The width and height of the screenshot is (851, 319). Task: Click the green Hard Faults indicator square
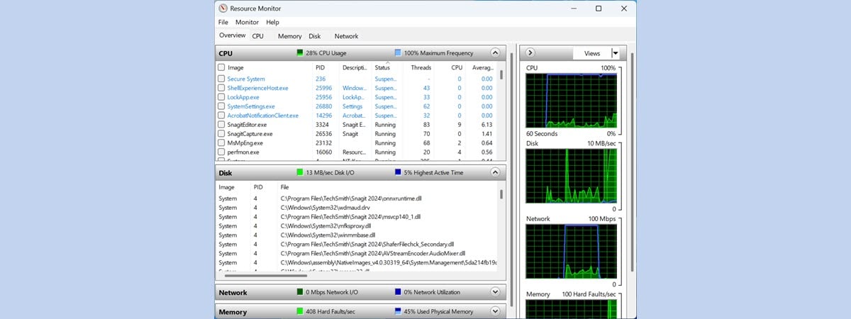(x=300, y=311)
